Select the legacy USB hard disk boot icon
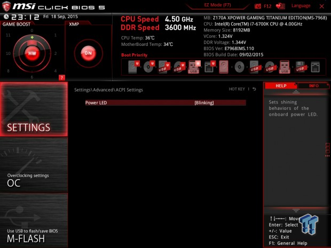 (x=254, y=67)
